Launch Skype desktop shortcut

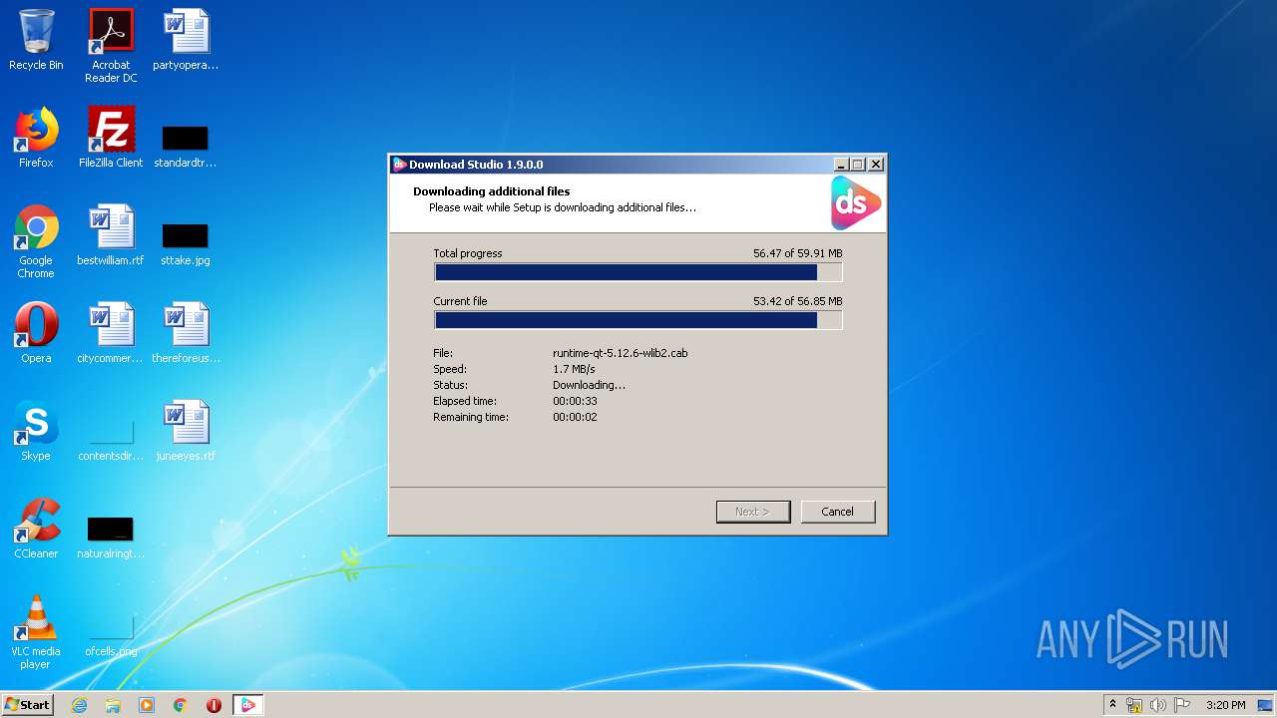pos(36,431)
